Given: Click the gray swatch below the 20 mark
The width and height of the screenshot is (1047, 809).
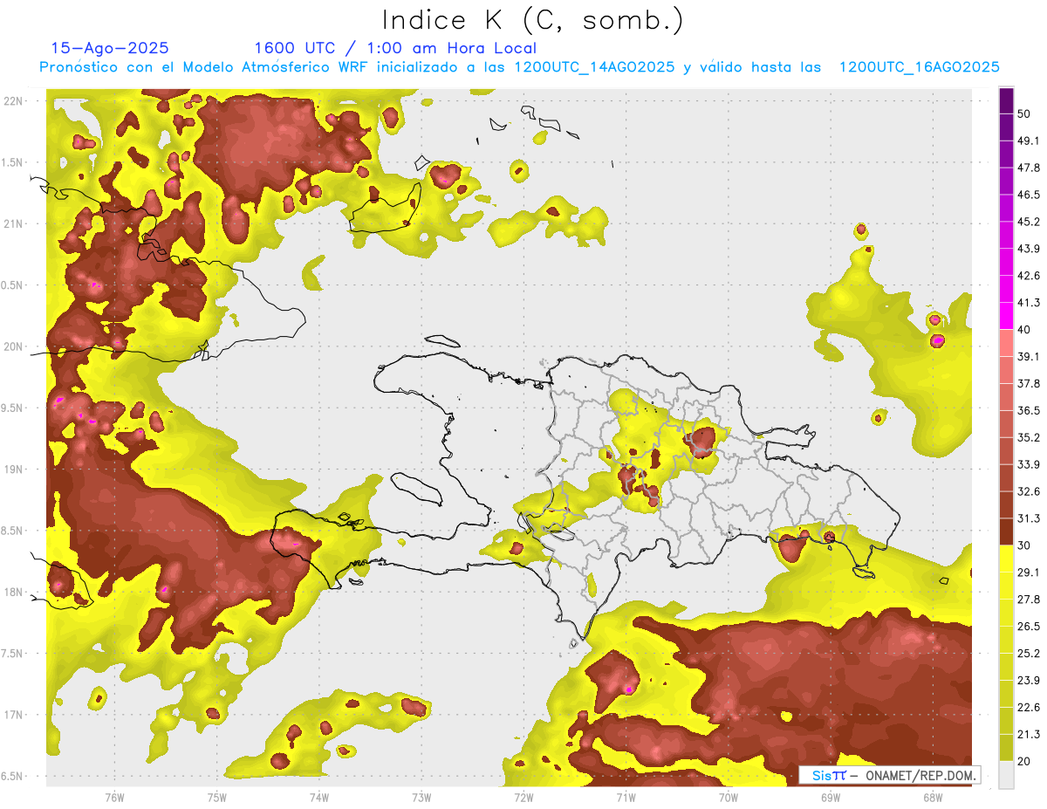Looking at the screenshot, I should [1006, 775].
